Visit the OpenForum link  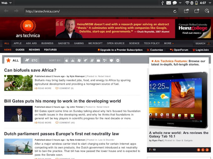(179, 50)
